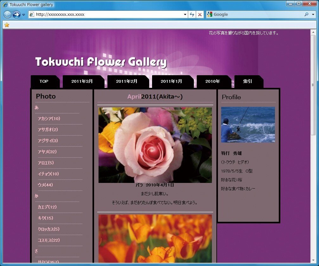This screenshot has width=319, height=266.
Task: Click the April2011(Akita～) heading
Action: pos(155,97)
